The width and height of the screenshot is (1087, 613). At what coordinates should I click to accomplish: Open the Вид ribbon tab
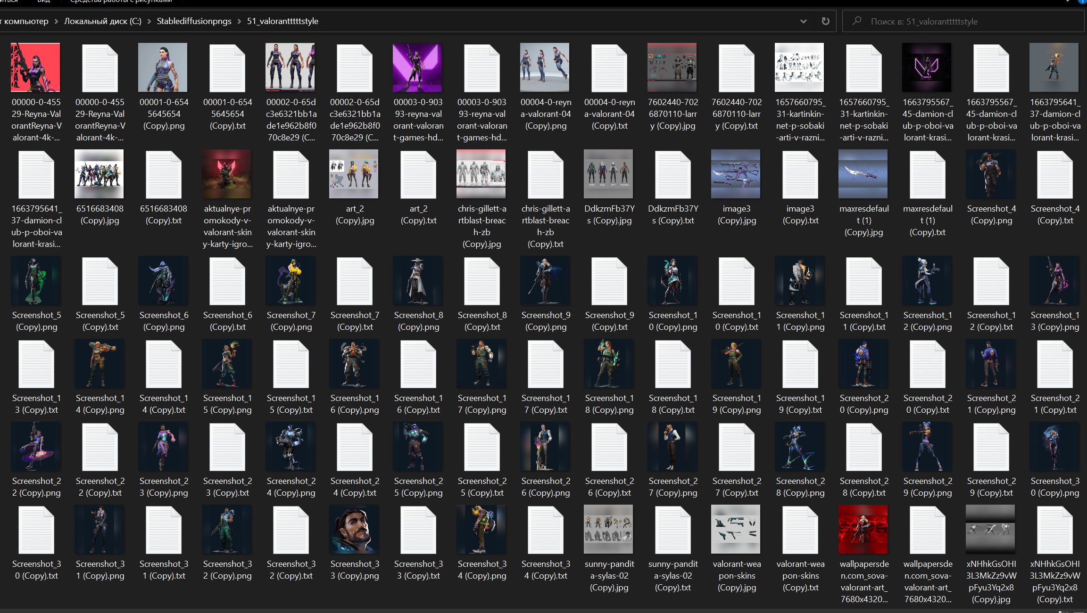pos(43,1)
